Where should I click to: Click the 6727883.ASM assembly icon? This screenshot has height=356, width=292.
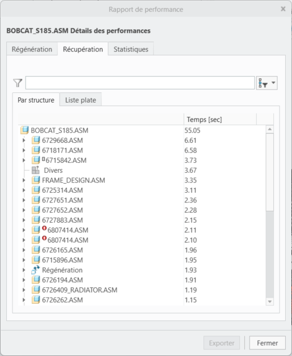(36, 220)
